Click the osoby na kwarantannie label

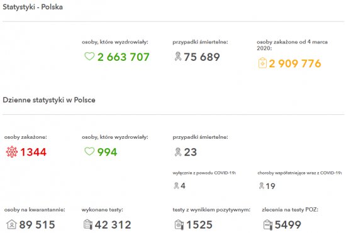pos(35,210)
